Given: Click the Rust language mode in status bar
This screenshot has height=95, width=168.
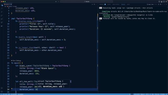Looking at the screenshot, I should tap(153, 94).
